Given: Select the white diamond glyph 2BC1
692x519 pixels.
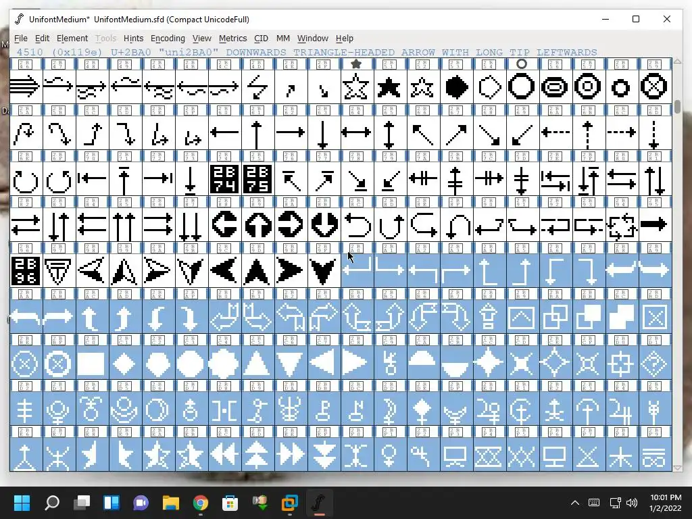Looking at the screenshot, I should click(x=125, y=363).
